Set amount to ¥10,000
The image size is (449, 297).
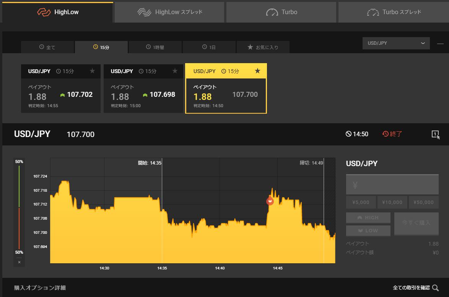click(392, 202)
